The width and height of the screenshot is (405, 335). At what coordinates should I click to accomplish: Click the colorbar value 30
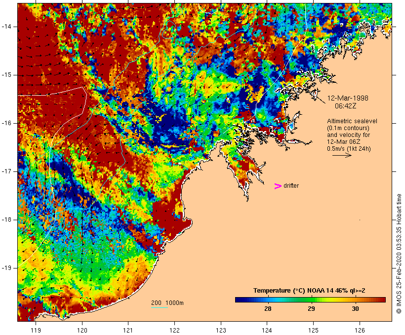(x=356, y=308)
